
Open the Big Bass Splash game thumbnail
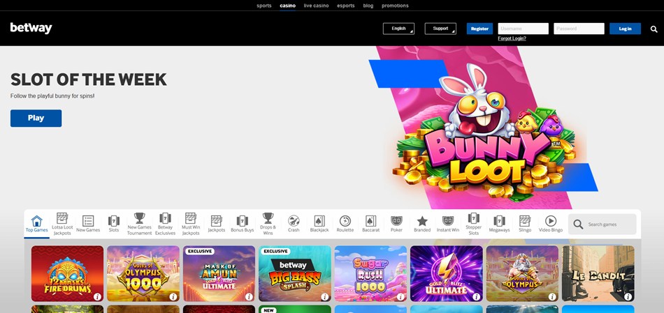(x=294, y=272)
